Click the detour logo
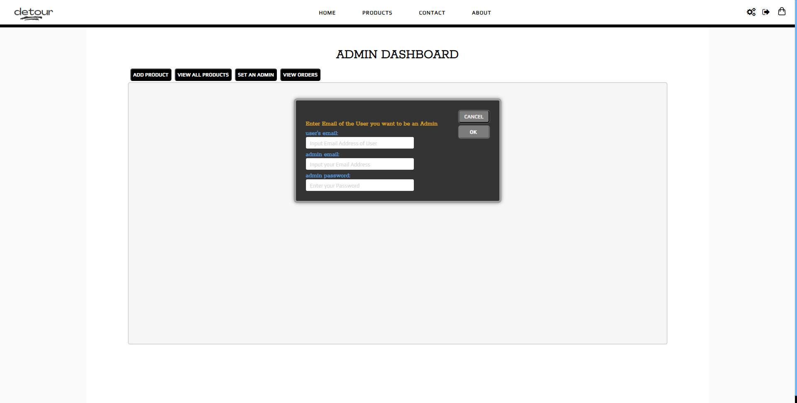The width and height of the screenshot is (797, 403). [x=34, y=13]
